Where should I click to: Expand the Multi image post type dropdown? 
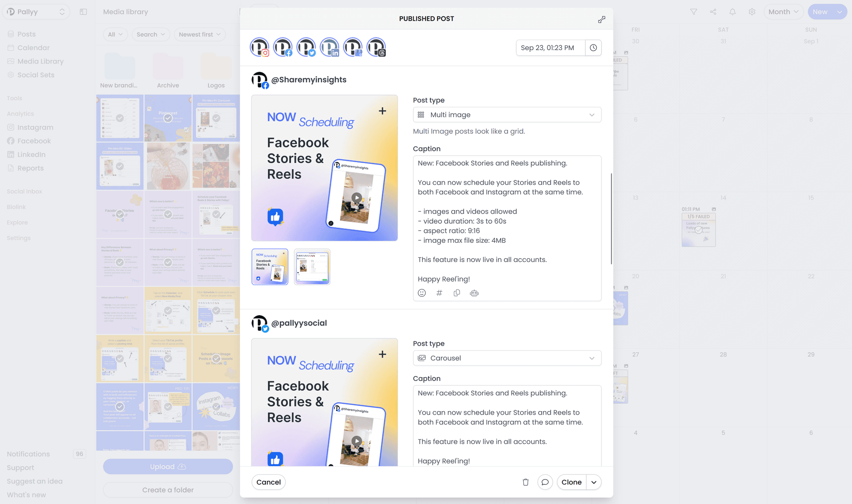pos(507,115)
